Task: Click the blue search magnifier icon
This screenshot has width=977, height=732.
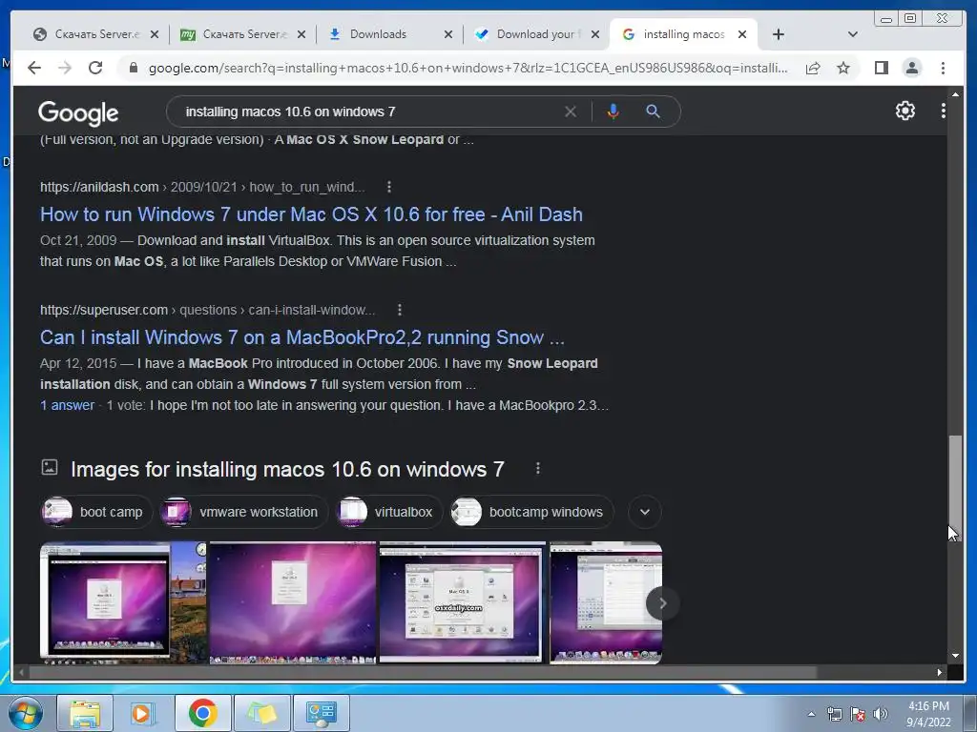Action: 653,112
